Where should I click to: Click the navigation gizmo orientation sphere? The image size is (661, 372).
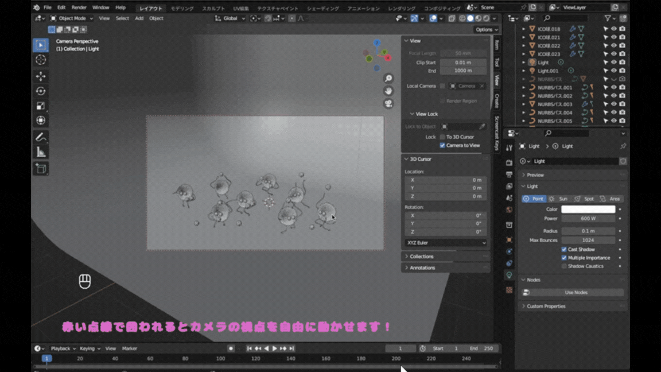click(378, 55)
